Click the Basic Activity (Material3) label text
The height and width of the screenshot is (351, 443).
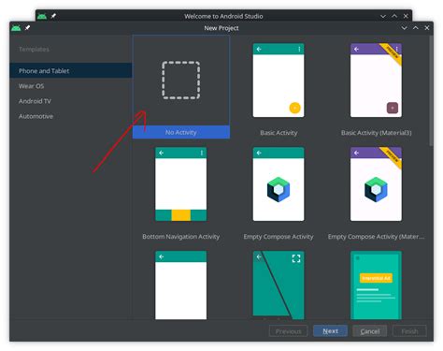point(376,133)
